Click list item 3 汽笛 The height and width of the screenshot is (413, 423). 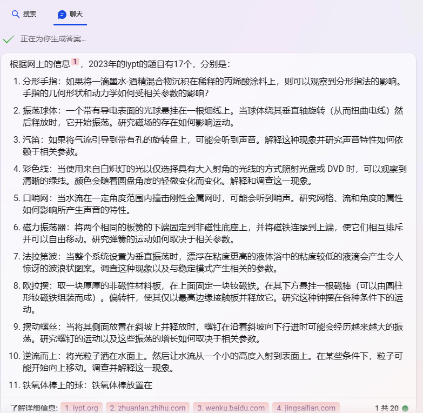[209, 145]
